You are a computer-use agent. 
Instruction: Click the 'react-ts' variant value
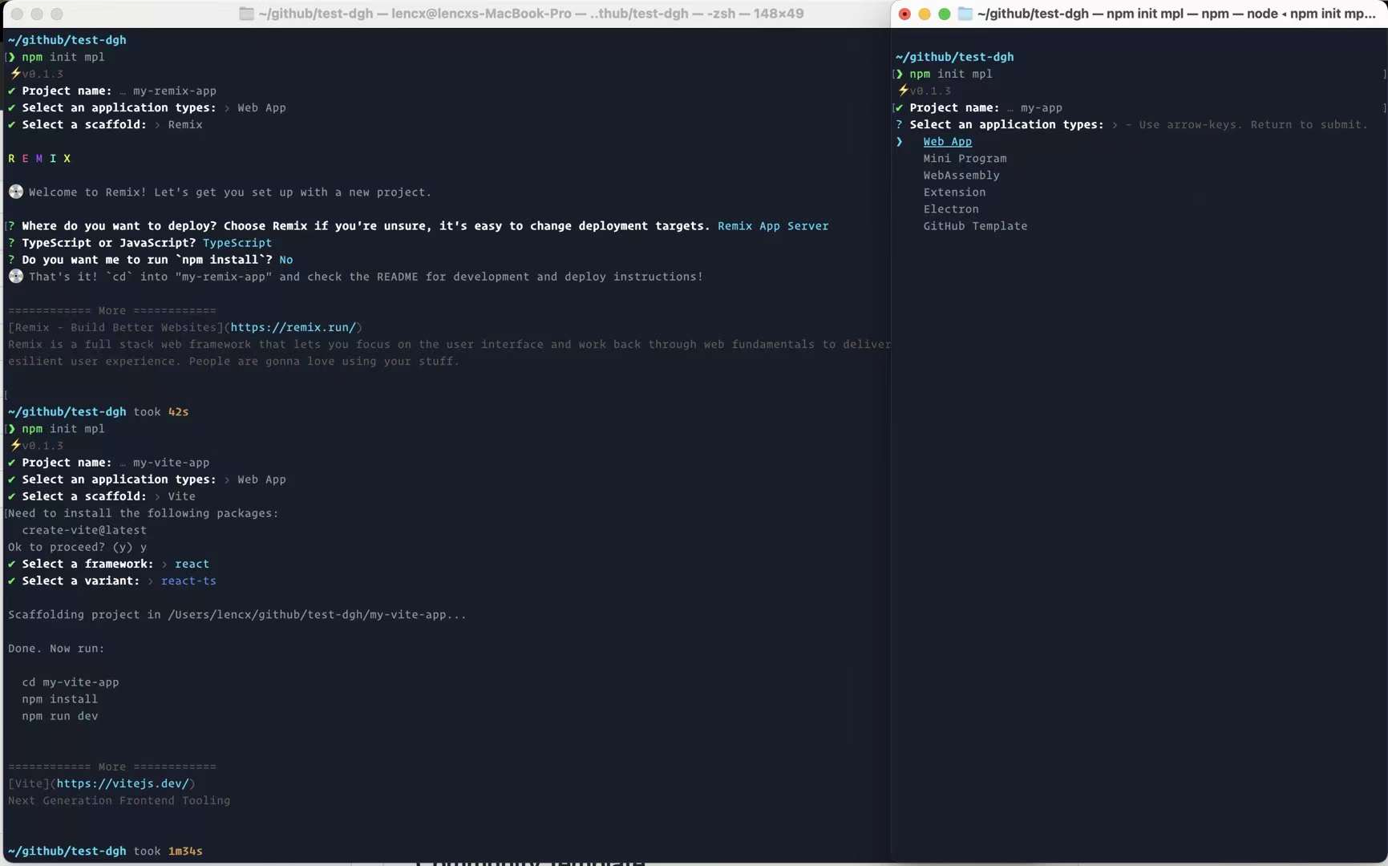(x=188, y=581)
